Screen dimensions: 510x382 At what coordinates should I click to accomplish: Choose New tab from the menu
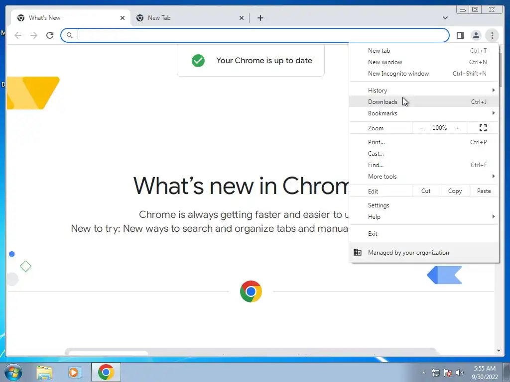click(424, 51)
